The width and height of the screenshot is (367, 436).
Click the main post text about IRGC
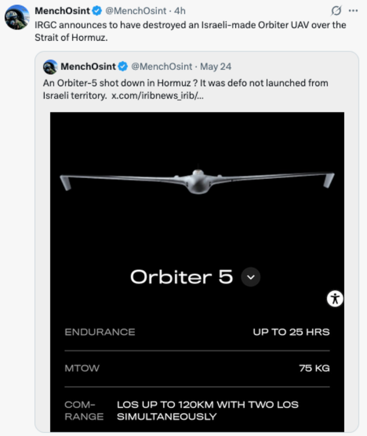pyautogui.click(x=190, y=31)
